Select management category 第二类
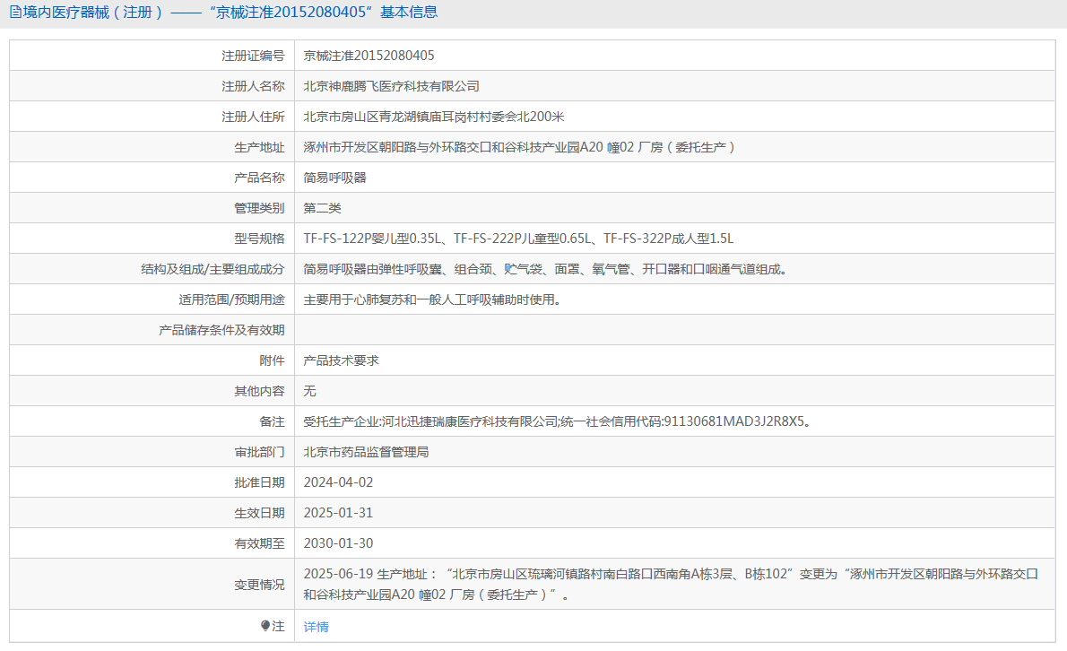The height and width of the screenshot is (651, 1067). tap(323, 208)
